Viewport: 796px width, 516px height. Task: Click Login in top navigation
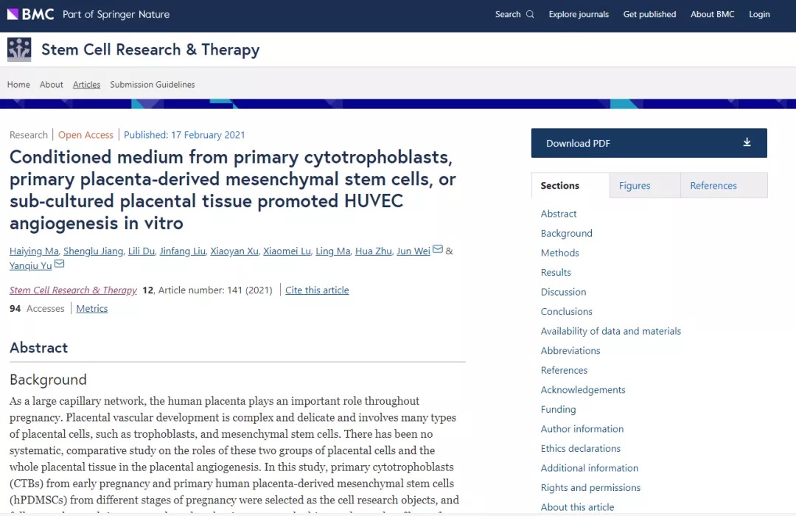(759, 14)
